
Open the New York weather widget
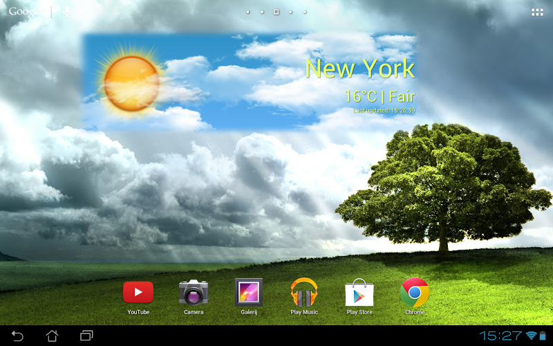click(250, 82)
